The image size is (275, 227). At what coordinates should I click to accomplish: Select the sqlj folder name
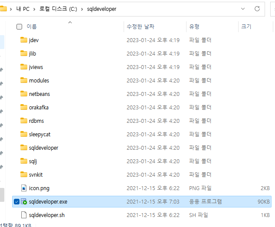(x=33, y=161)
